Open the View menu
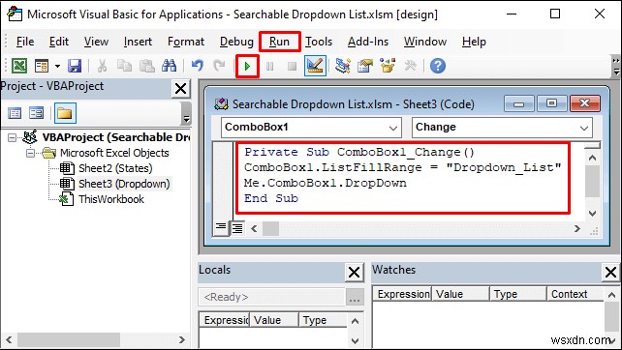 pyautogui.click(x=96, y=42)
